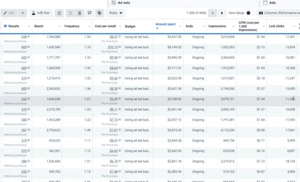Click the Budget column header
300x182 pixels.
(130, 26)
